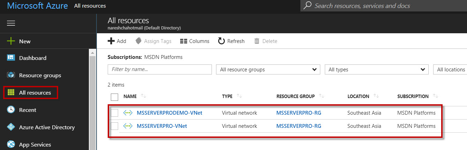Open Dashboard from sidebar icon
Image resolution: width=467 pixels, height=150 pixels.
11,58
